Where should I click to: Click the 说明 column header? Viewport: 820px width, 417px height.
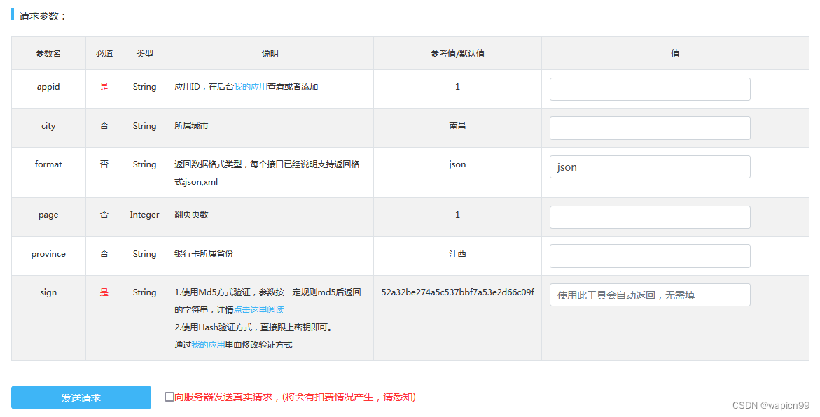click(269, 52)
